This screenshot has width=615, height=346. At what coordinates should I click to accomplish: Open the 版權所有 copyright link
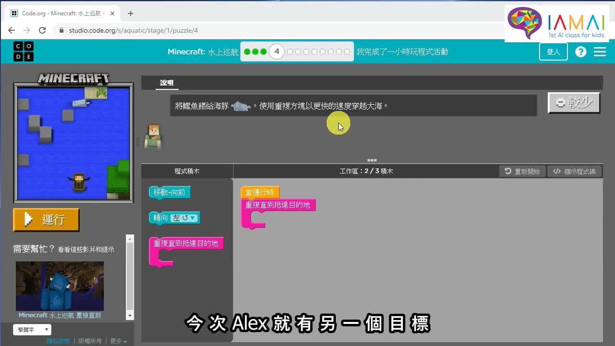tap(90, 341)
